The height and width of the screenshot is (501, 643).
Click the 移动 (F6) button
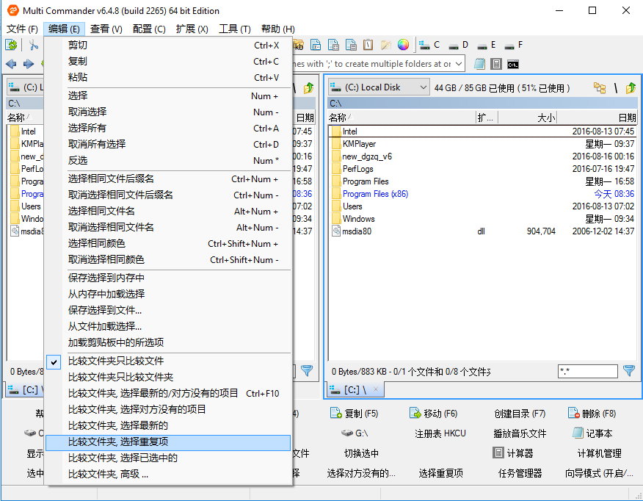pyautogui.click(x=434, y=413)
